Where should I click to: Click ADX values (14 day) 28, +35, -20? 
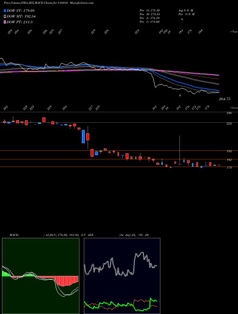134,235
